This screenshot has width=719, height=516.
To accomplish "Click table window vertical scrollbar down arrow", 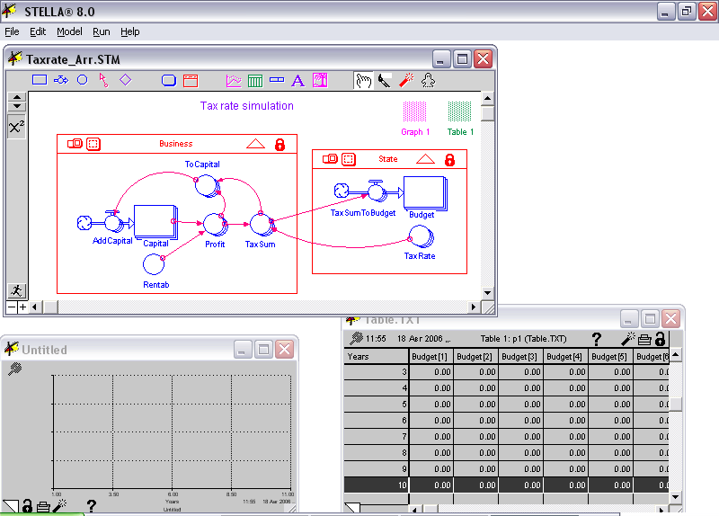I will (675, 497).
